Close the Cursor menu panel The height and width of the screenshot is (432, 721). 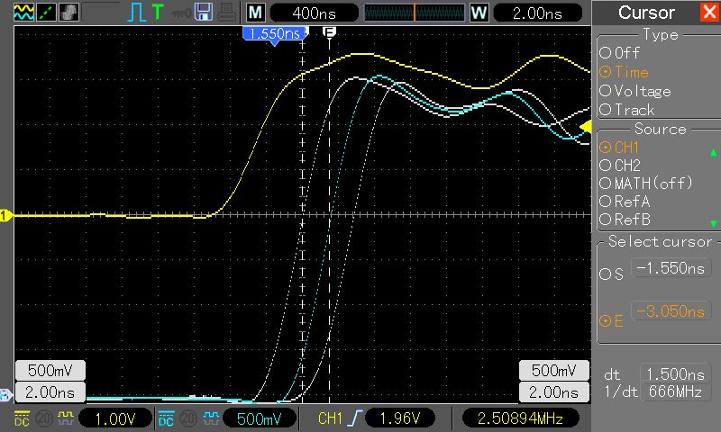pos(708,13)
